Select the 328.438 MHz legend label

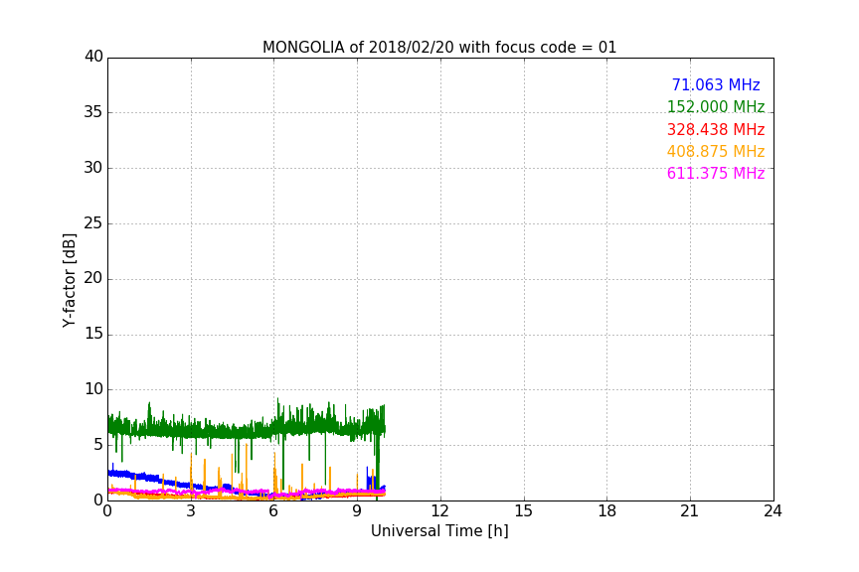pyautogui.click(x=716, y=129)
